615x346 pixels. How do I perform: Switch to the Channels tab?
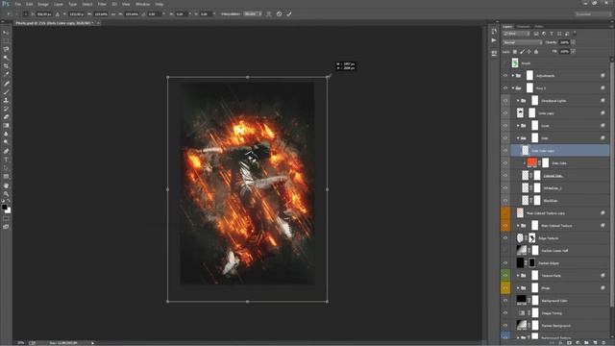pos(523,27)
